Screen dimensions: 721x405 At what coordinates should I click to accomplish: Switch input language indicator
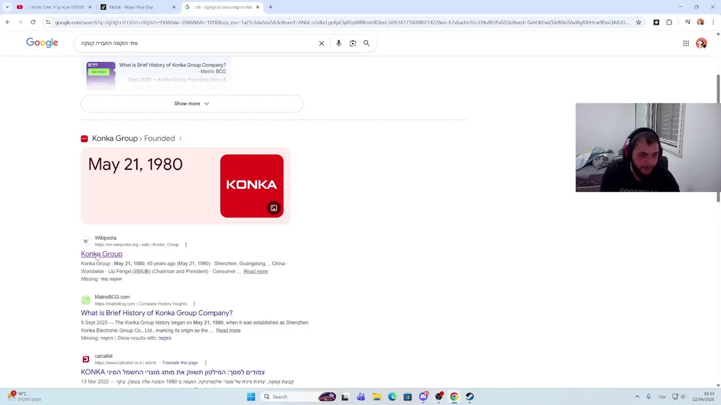662,397
